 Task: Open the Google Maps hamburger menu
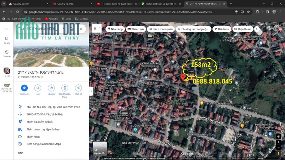[7, 29]
